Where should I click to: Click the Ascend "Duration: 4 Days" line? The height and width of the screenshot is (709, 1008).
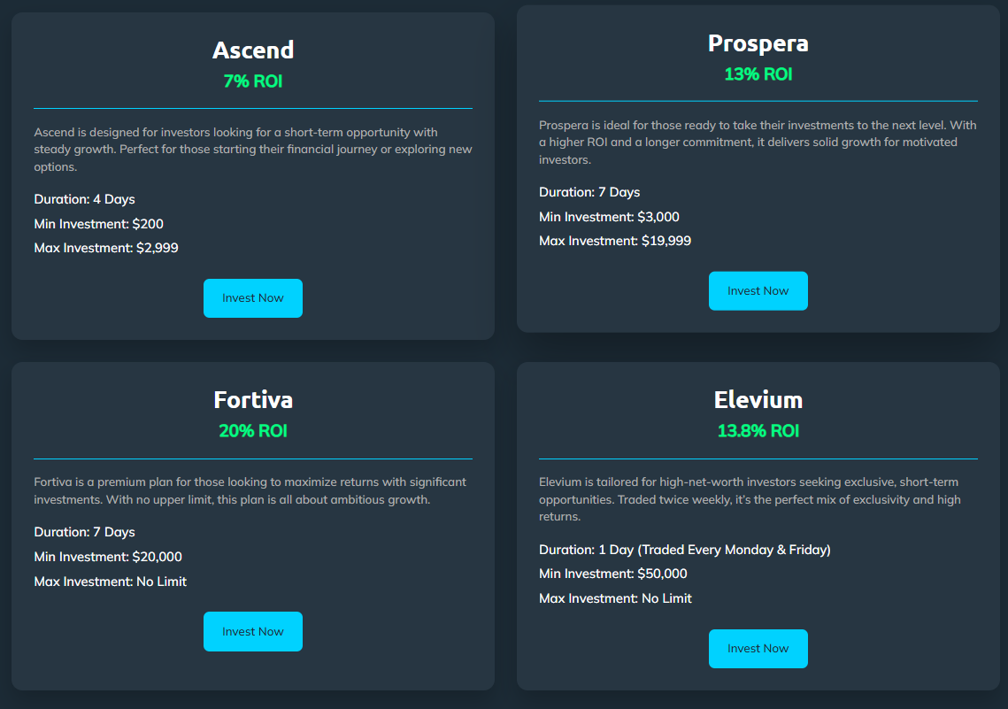[85, 199]
